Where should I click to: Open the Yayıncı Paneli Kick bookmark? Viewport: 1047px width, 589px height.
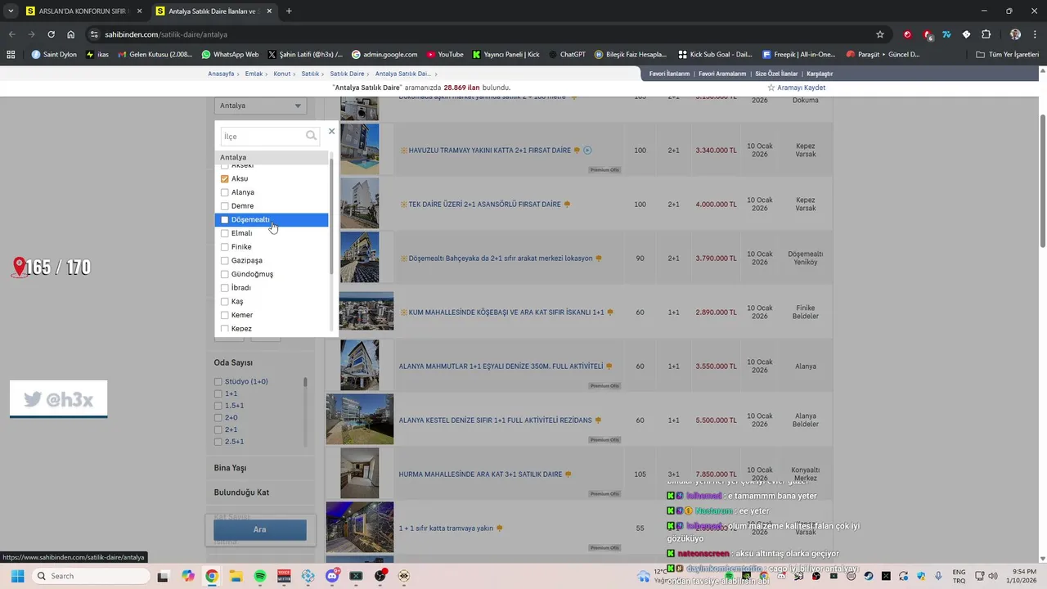pos(506,55)
